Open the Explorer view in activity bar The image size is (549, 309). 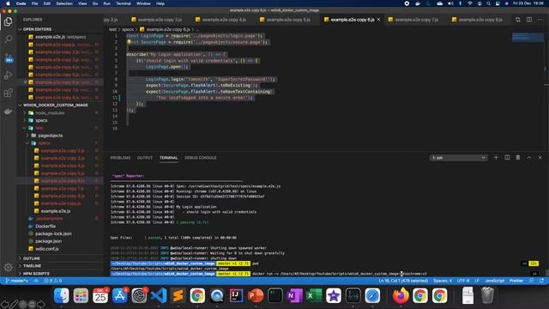coord(8,21)
